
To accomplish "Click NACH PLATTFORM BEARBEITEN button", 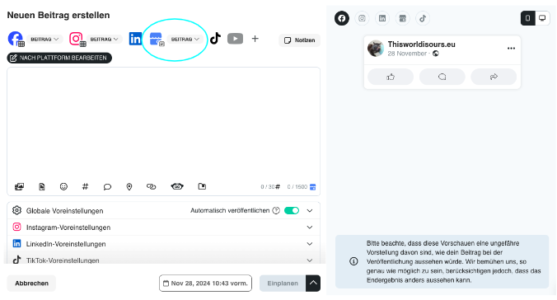I will [x=59, y=58].
